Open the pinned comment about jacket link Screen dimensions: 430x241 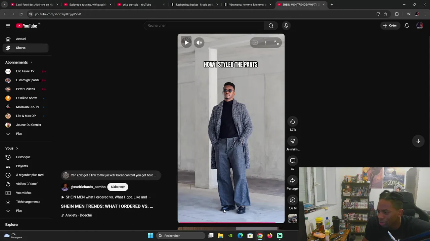(x=111, y=175)
